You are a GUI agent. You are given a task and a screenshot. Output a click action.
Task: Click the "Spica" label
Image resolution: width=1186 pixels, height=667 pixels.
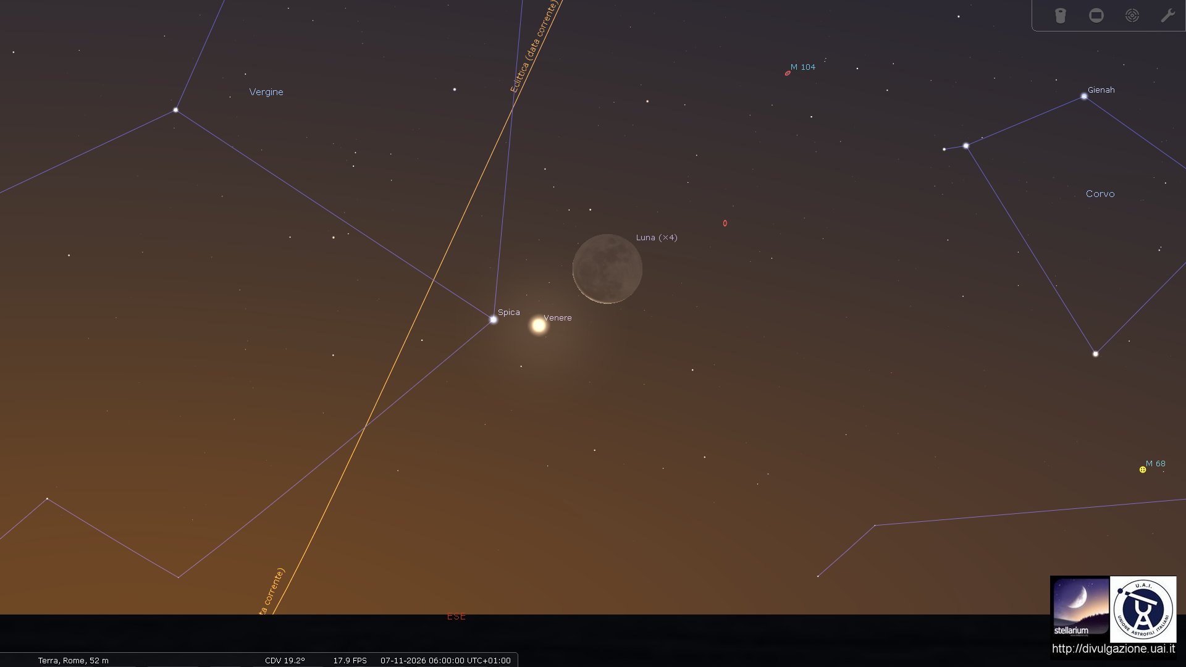[509, 313]
